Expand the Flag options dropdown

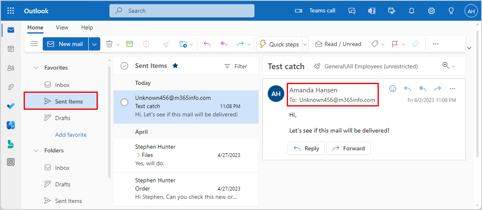(x=404, y=44)
